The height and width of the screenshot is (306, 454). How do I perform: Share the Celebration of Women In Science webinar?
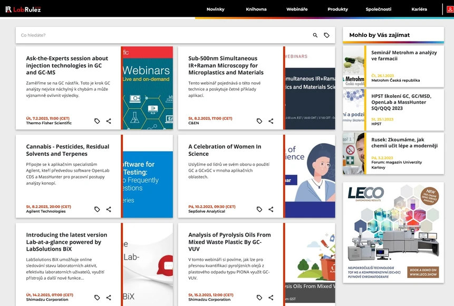(271, 209)
